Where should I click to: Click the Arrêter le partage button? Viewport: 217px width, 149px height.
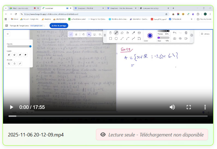point(59,25)
